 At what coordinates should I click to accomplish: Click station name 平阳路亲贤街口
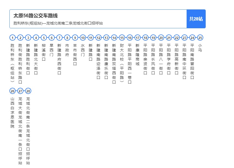[145, 59]
